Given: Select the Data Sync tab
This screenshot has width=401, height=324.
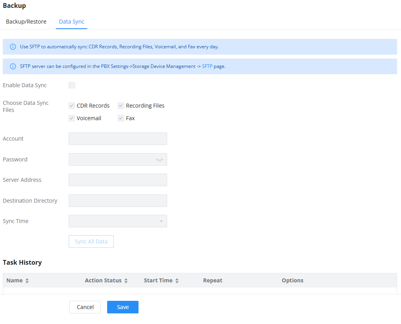Looking at the screenshot, I should [x=71, y=22].
